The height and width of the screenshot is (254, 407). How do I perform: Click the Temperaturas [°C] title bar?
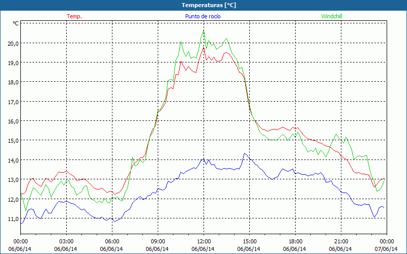pos(203,5)
